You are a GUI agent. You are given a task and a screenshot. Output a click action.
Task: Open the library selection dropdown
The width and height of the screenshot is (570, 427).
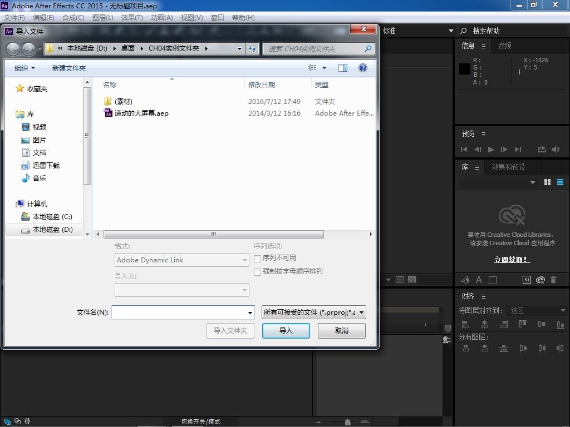point(533,182)
